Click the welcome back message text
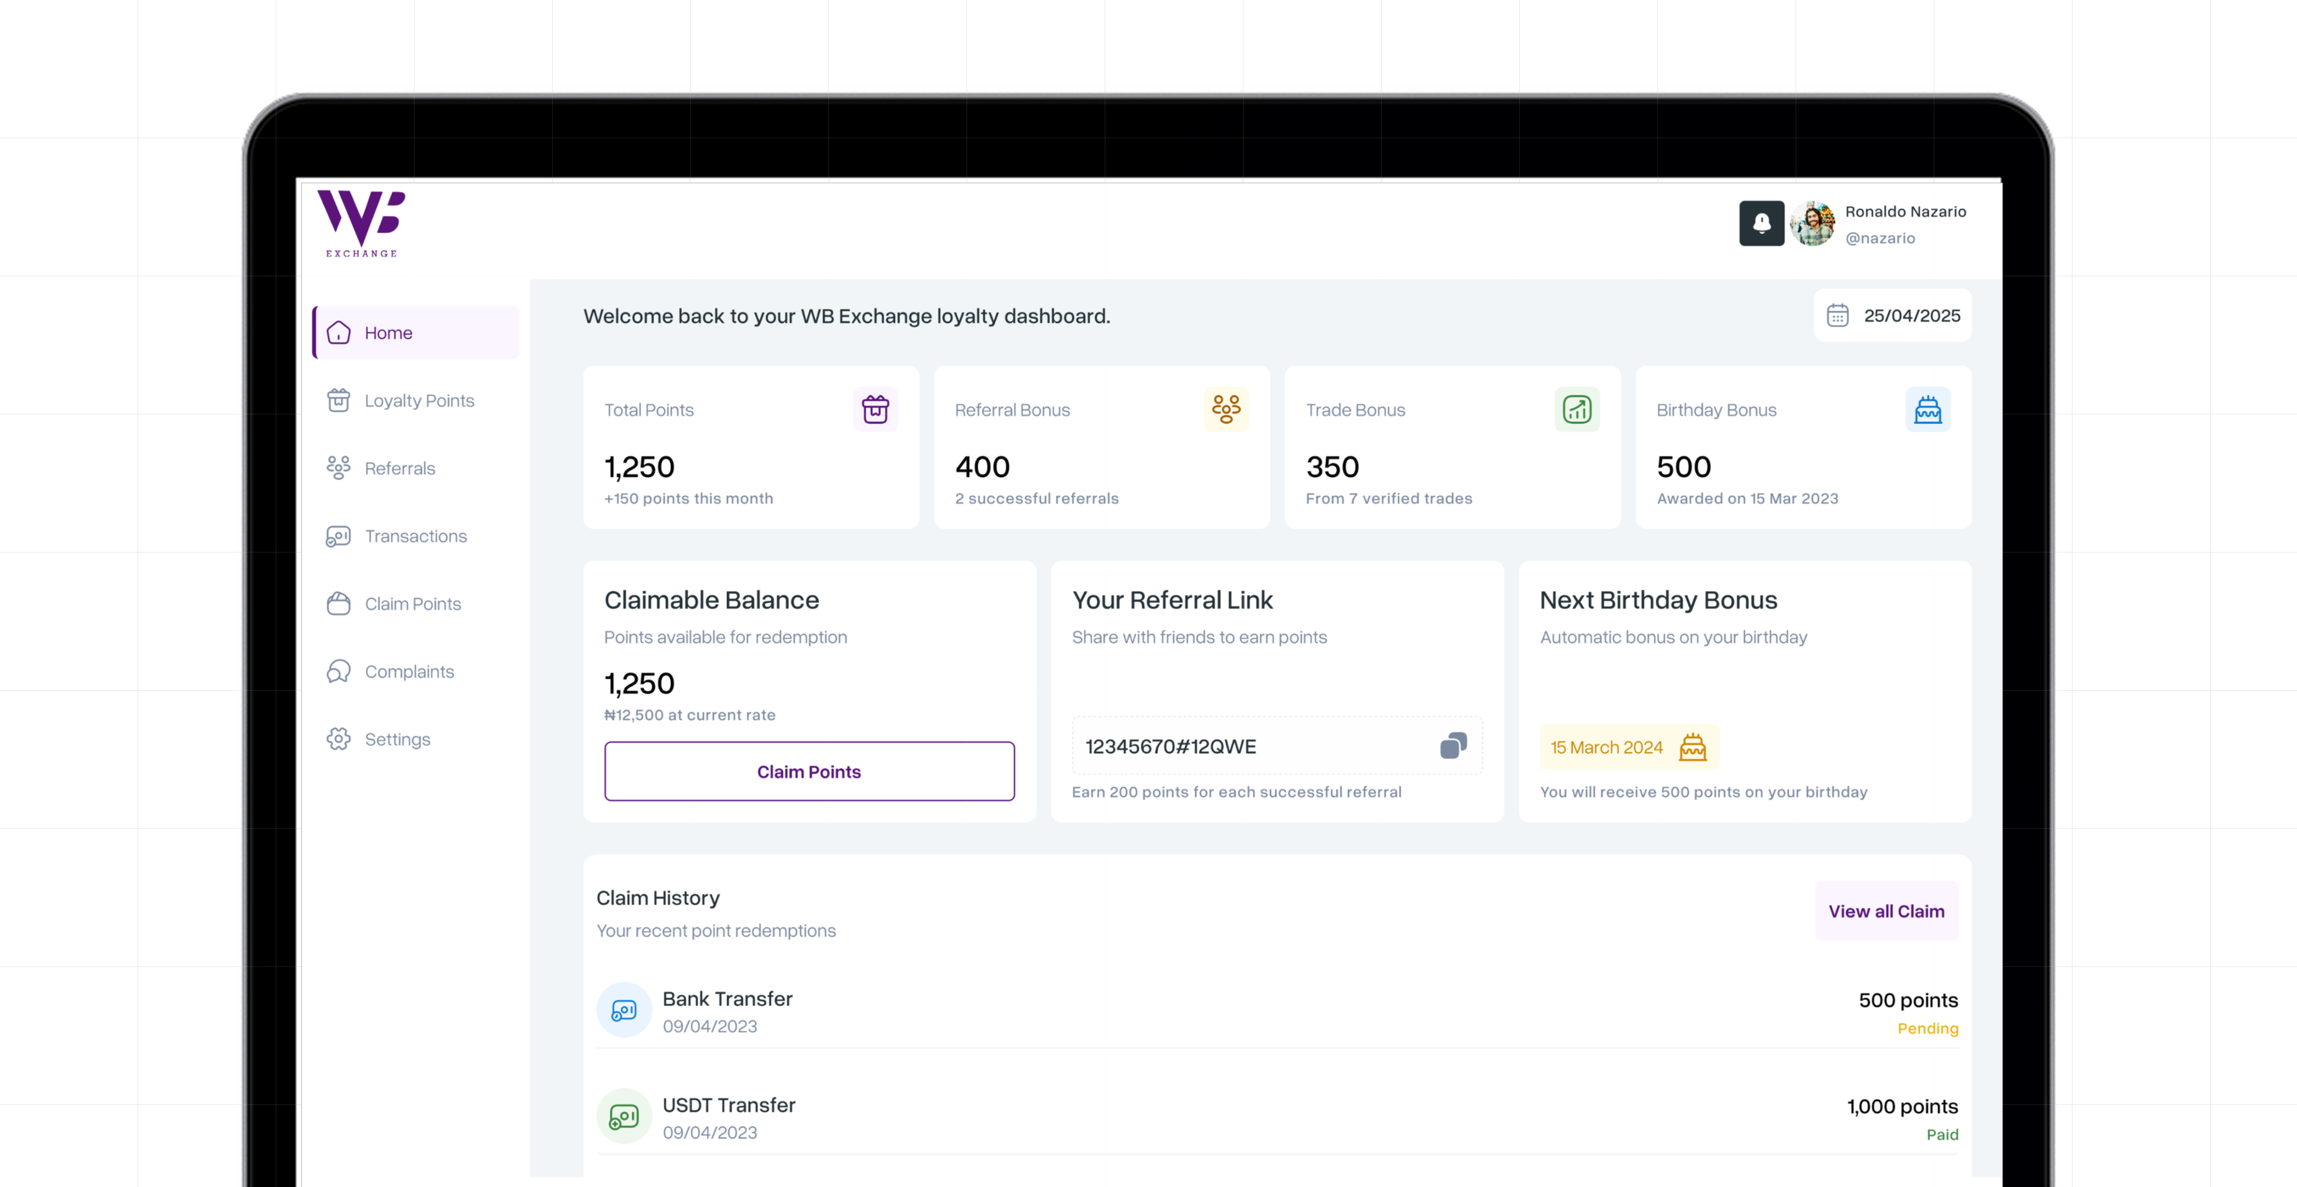The width and height of the screenshot is (2297, 1187). [x=846, y=316]
